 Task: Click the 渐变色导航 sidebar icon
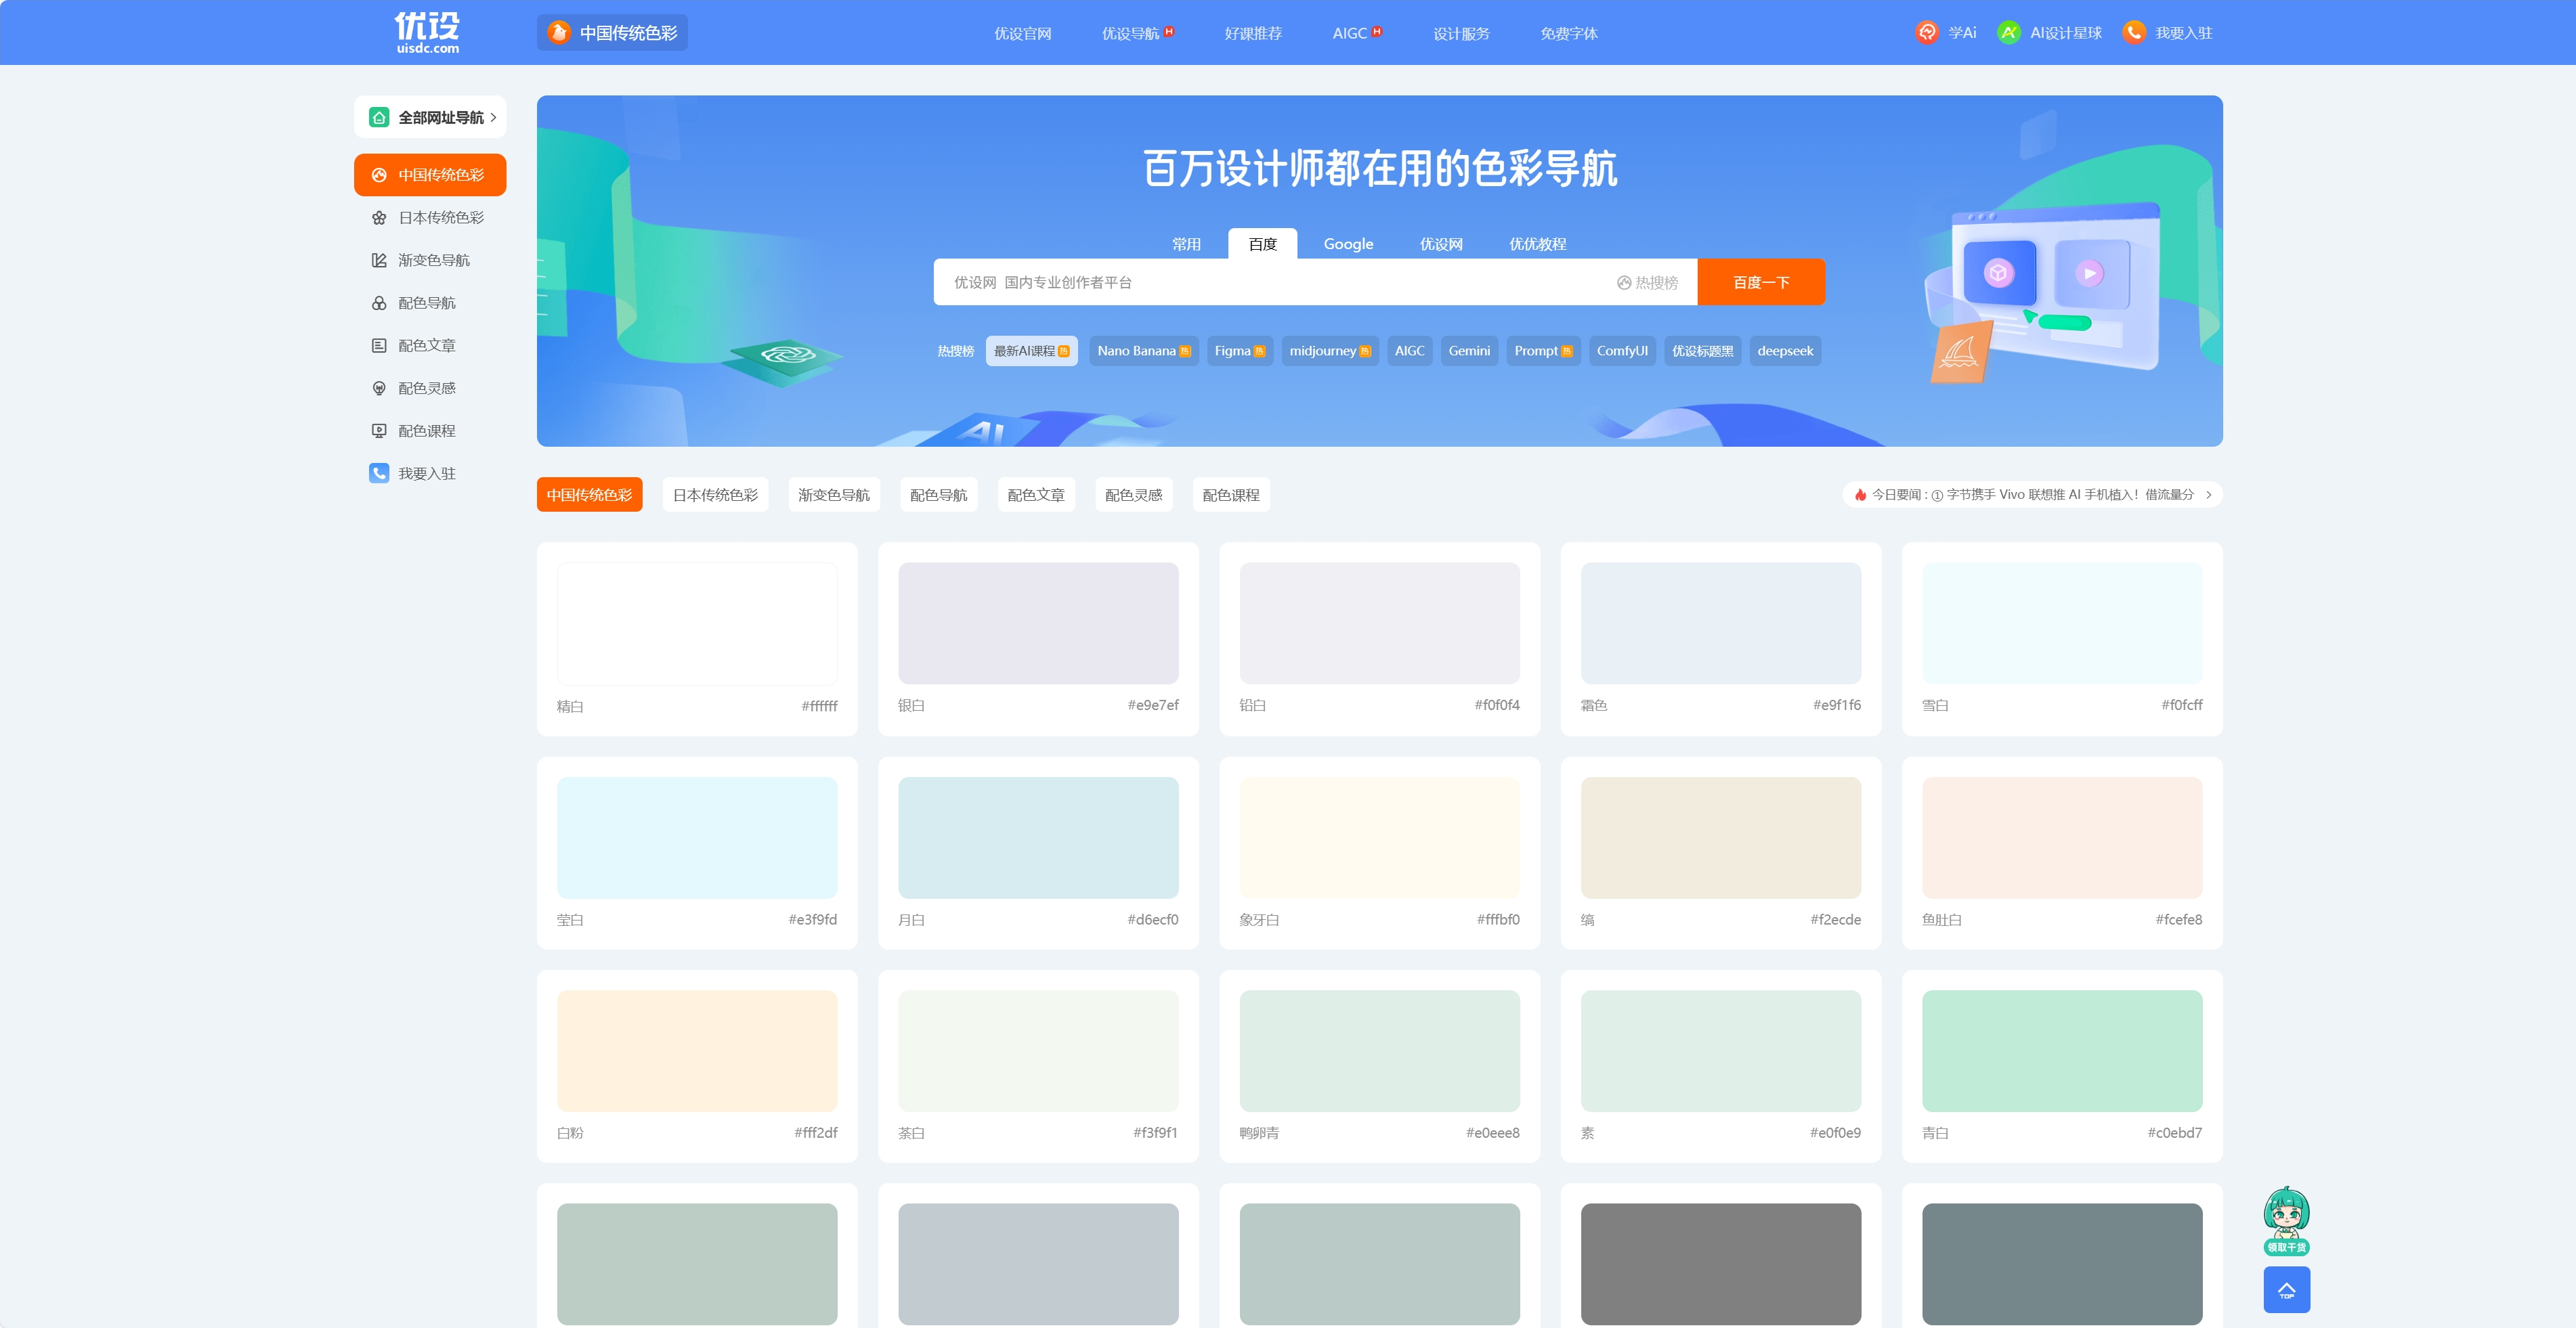tap(379, 261)
